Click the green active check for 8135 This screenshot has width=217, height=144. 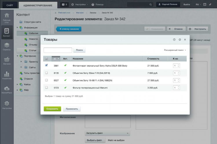[65, 73]
